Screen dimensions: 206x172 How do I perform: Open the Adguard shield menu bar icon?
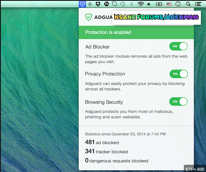point(82,4)
